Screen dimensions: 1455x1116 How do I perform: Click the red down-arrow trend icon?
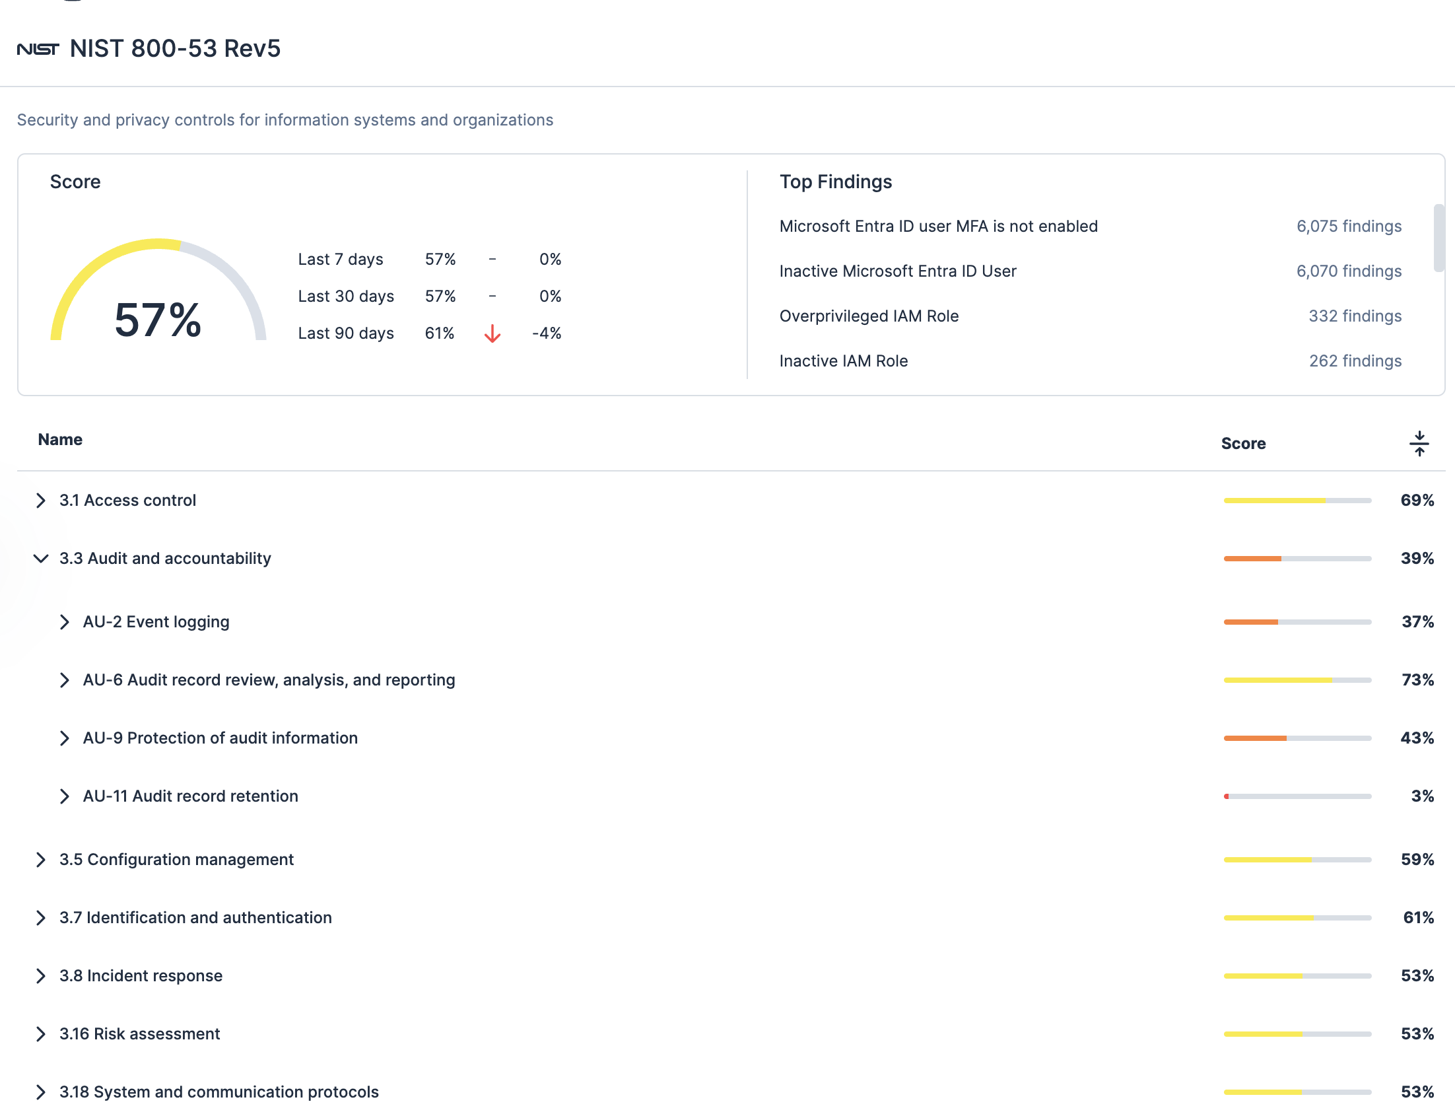tap(492, 333)
